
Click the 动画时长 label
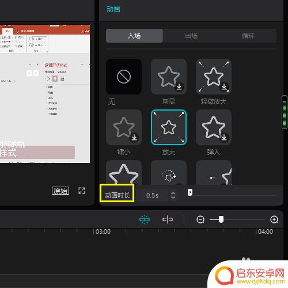pyautogui.click(x=117, y=195)
